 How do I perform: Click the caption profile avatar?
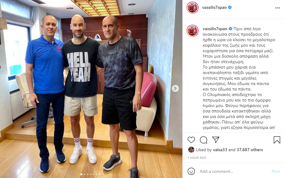(x=192, y=31)
